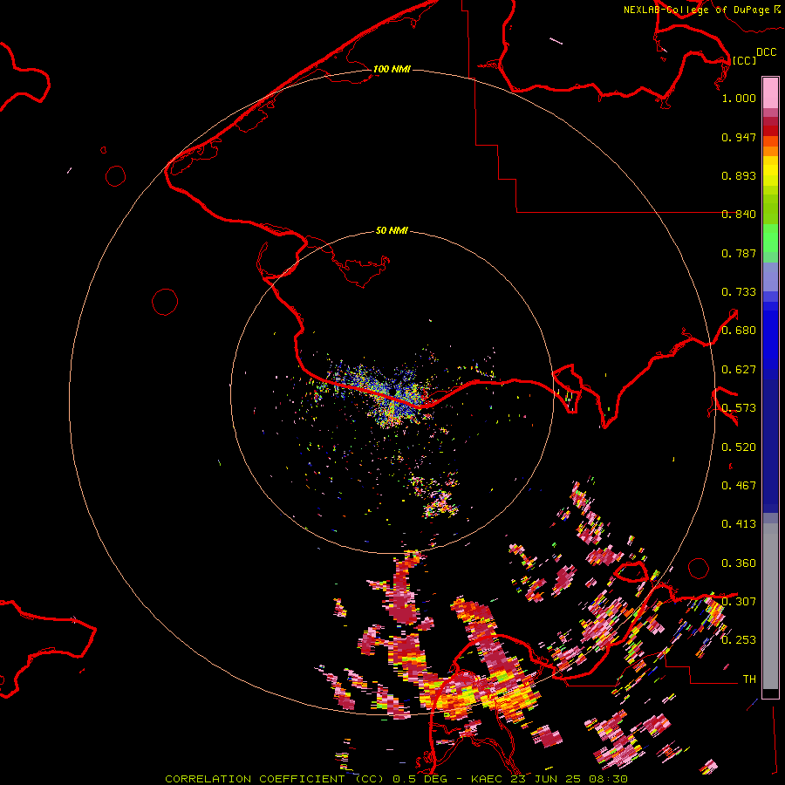Click the 0.5 DEG elevation text
This screenshot has height=785, width=785.
(x=420, y=779)
